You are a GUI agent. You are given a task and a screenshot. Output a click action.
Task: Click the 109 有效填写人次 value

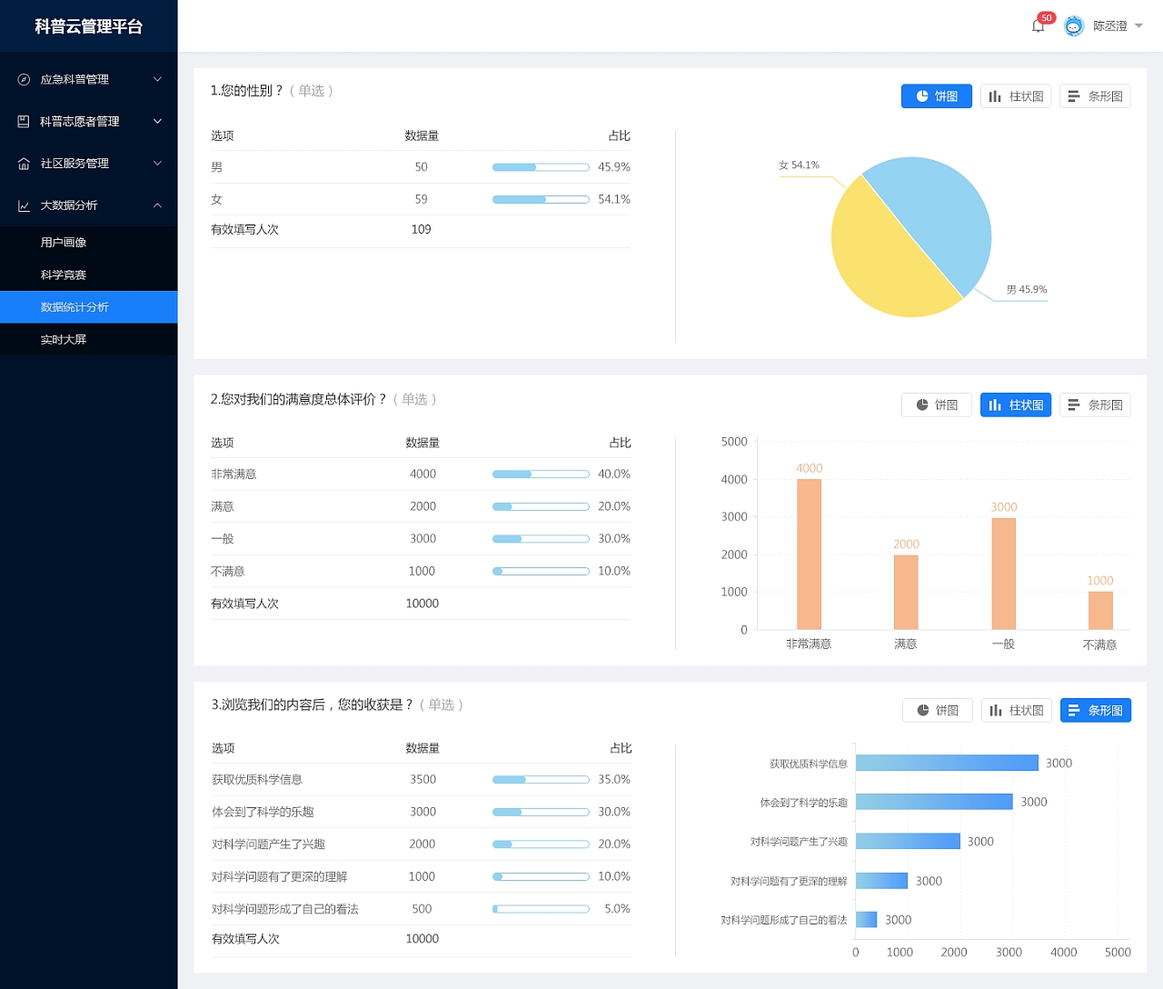pos(421,229)
